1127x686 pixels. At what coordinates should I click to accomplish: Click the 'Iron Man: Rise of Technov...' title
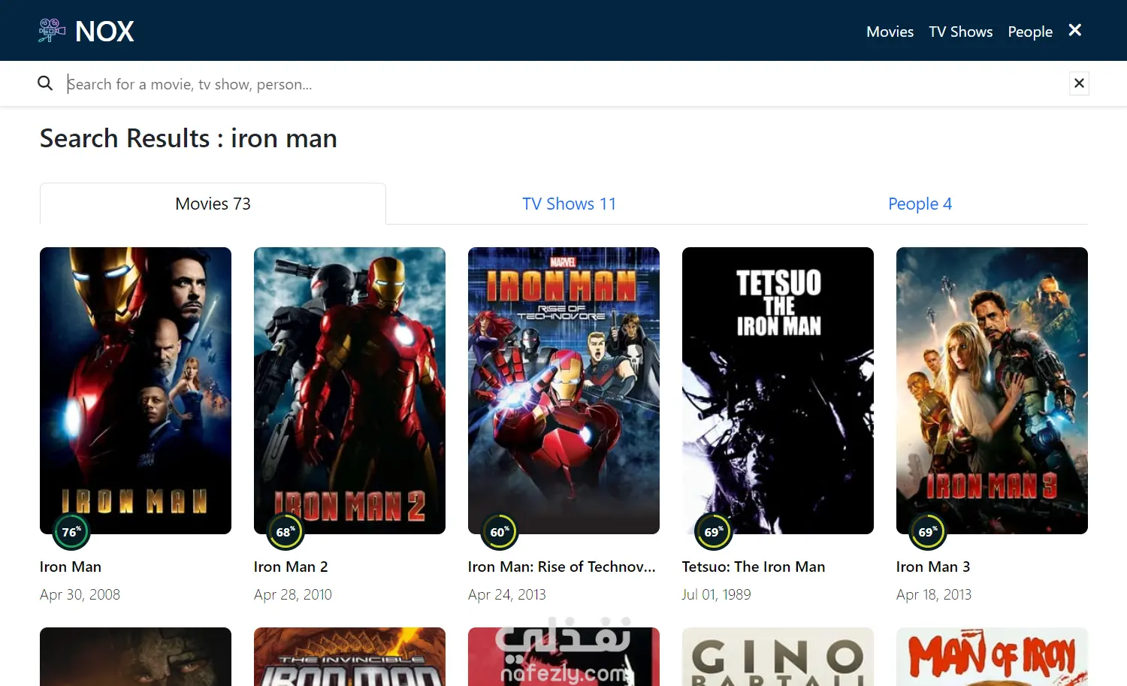562,567
